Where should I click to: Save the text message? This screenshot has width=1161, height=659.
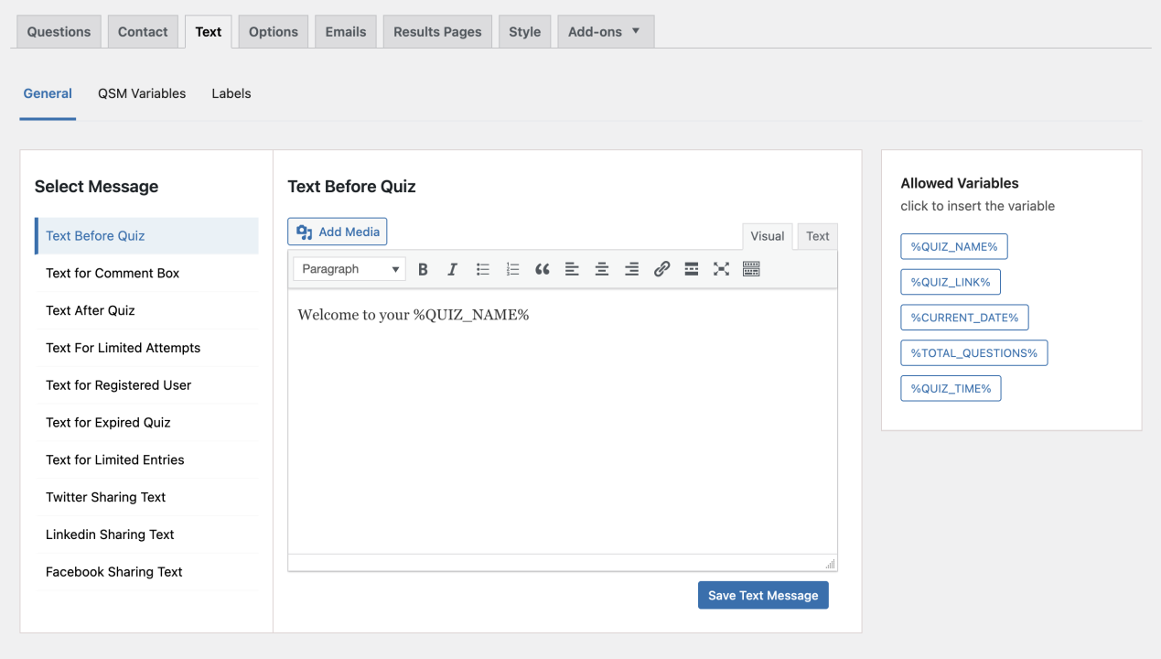click(x=763, y=595)
